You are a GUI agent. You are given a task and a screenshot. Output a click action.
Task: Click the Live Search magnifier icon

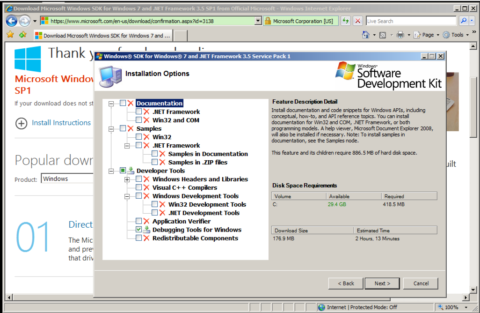click(464, 21)
